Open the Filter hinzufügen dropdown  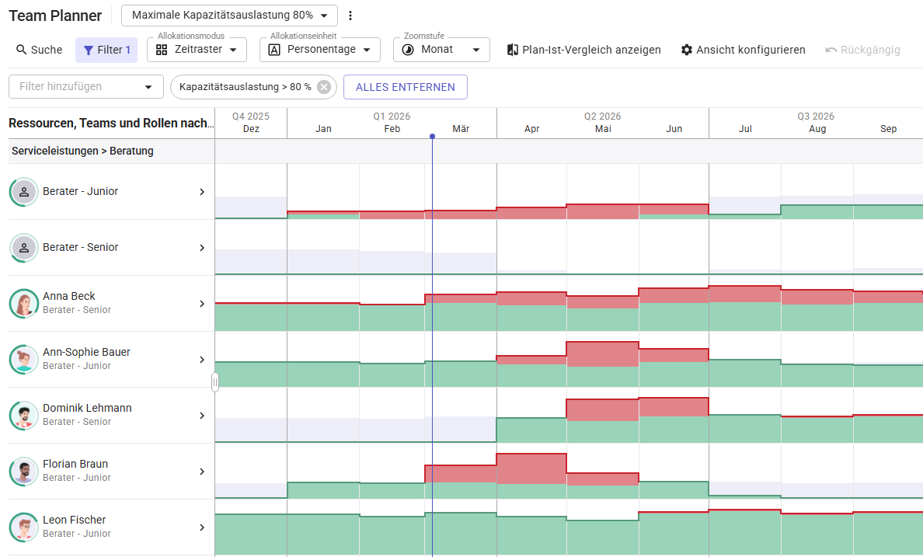click(85, 87)
